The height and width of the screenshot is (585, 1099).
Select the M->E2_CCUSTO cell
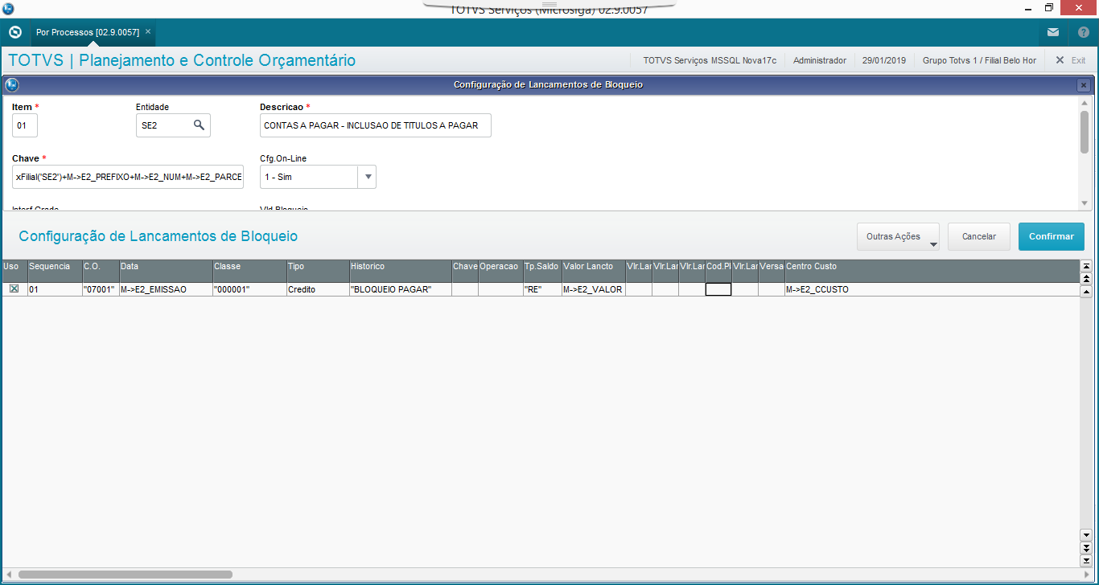932,289
